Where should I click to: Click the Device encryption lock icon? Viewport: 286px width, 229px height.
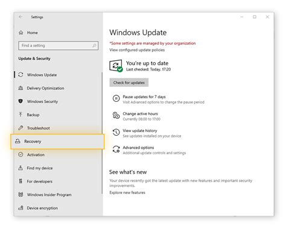[21, 208]
